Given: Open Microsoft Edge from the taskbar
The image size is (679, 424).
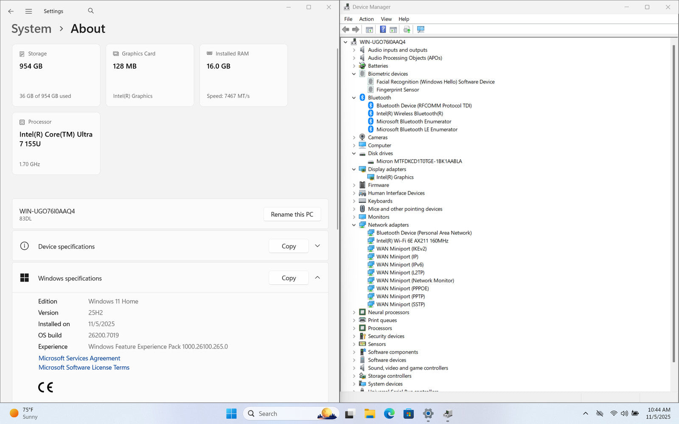Looking at the screenshot, I should coord(389,413).
